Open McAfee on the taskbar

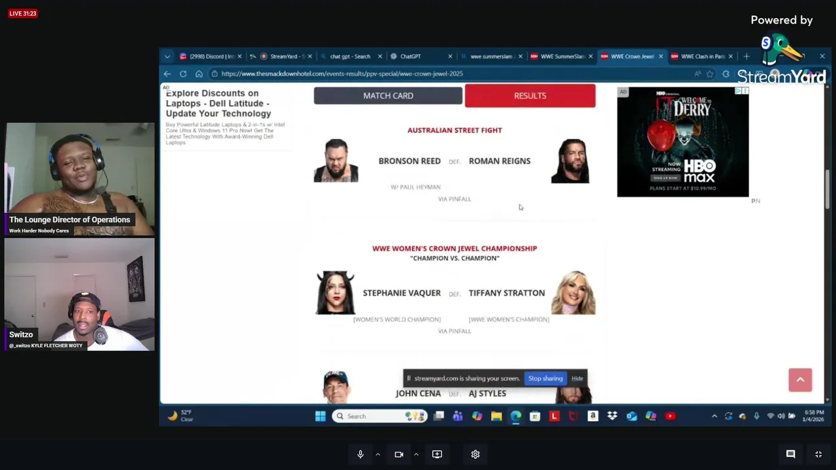(x=573, y=416)
